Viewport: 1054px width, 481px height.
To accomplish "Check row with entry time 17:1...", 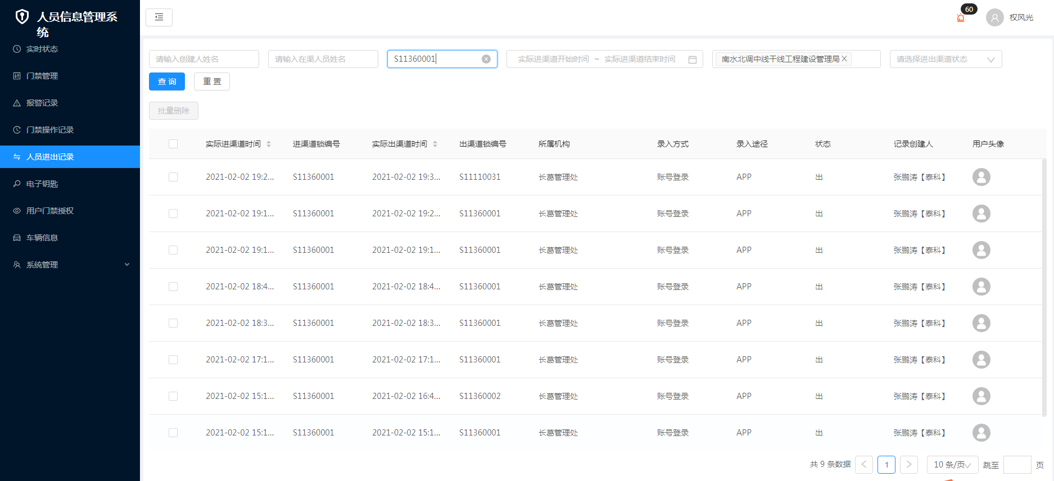I will (173, 360).
